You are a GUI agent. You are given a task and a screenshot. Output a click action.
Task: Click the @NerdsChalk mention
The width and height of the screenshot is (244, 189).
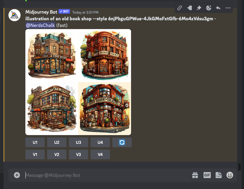40,25
